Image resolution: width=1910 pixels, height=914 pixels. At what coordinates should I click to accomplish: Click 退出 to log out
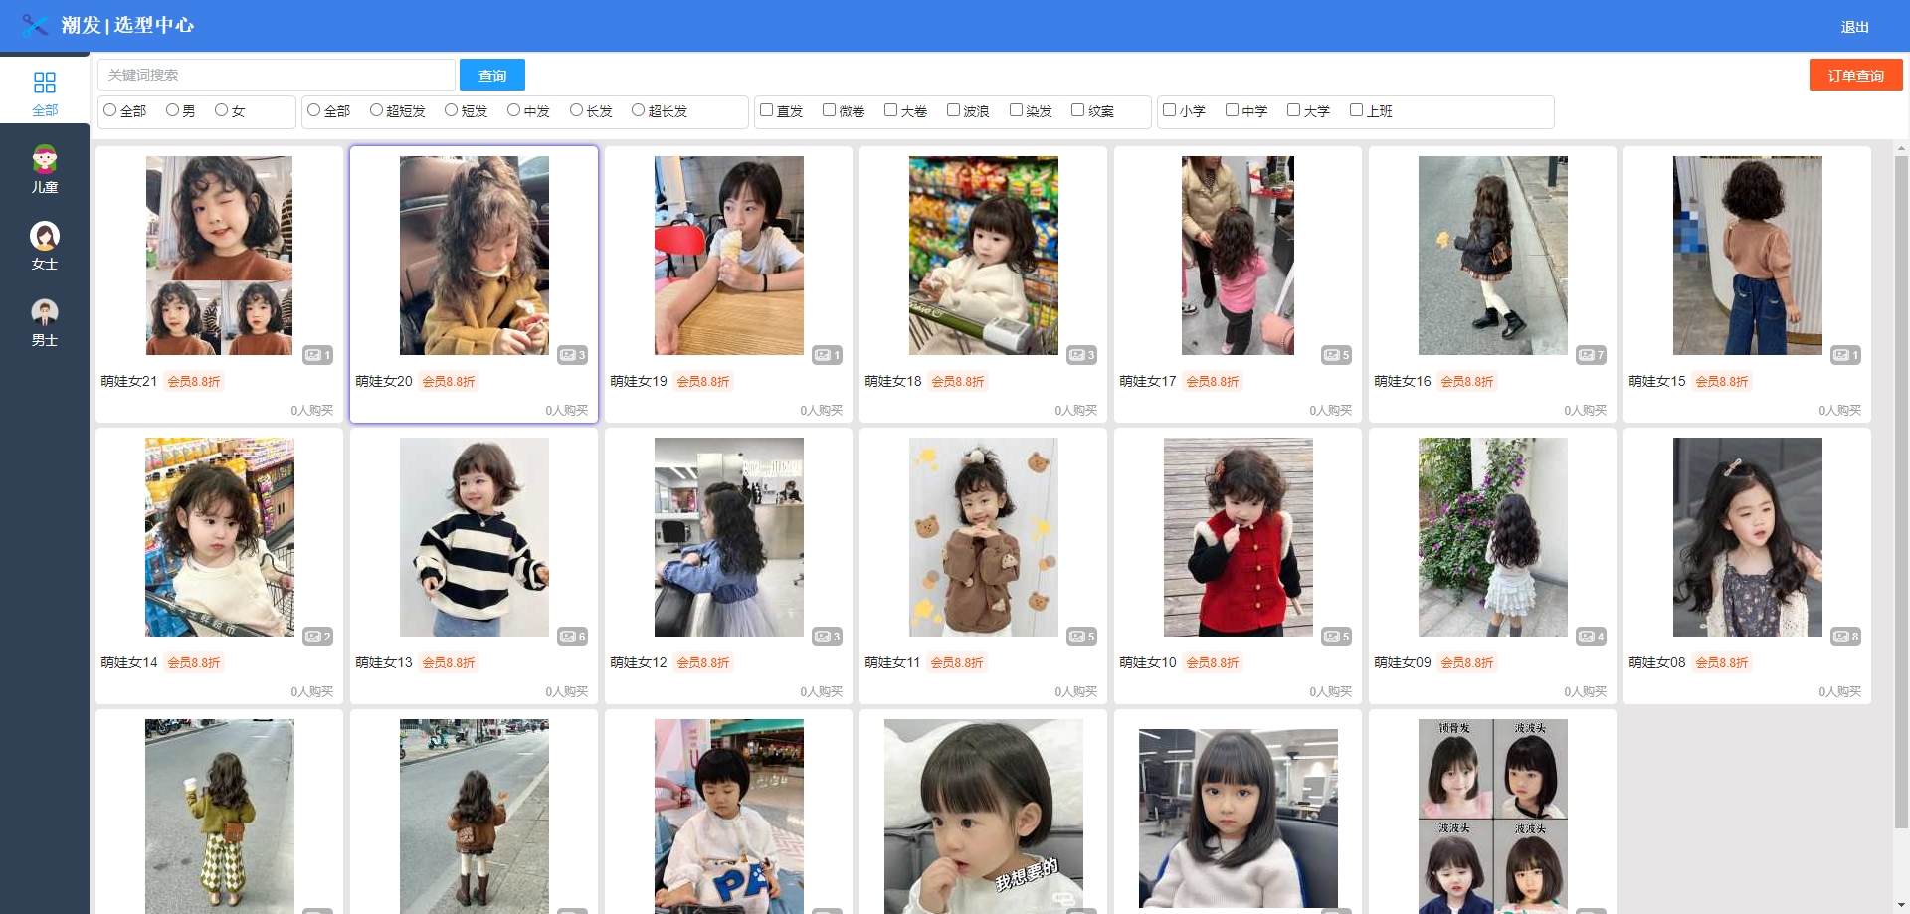point(1854,27)
